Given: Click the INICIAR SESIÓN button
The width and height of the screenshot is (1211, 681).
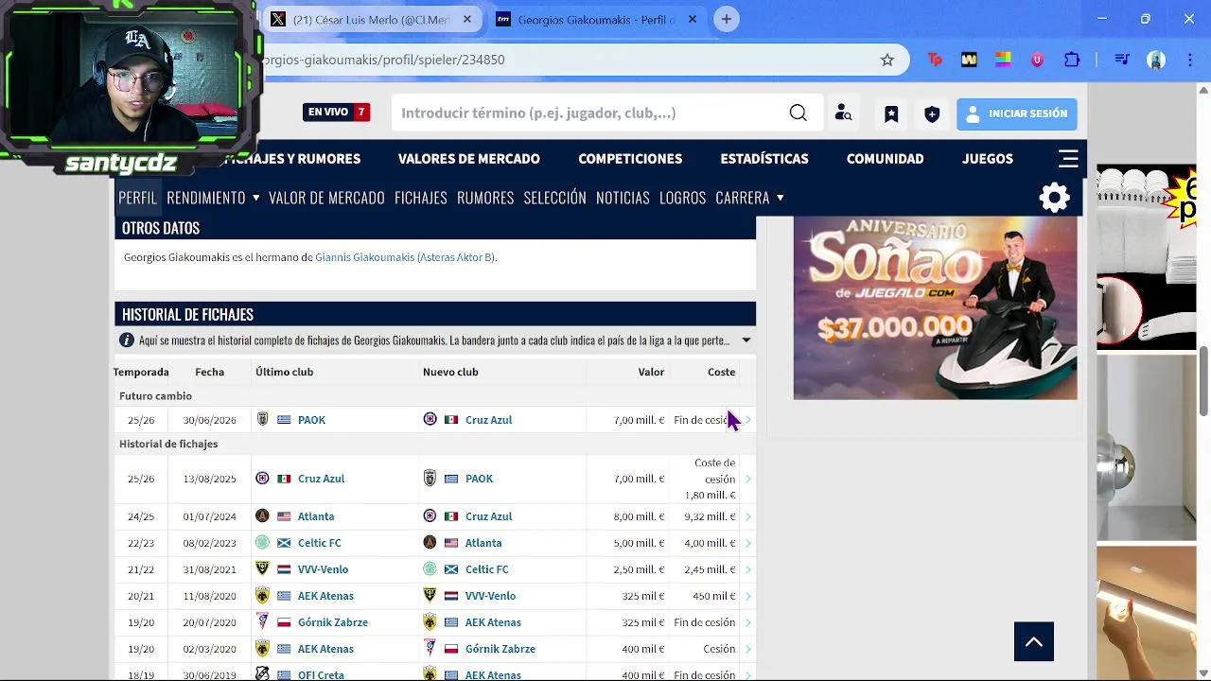Looking at the screenshot, I should coord(1016,113).
